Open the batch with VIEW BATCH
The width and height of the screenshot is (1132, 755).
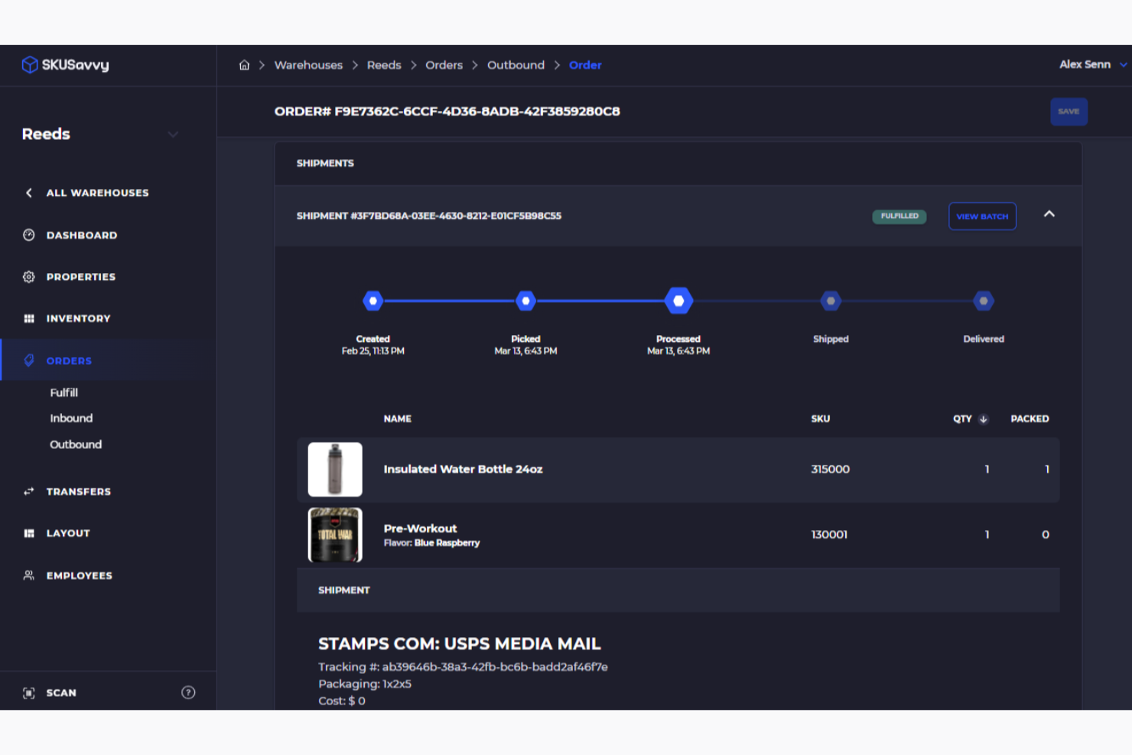pyautogui.click(x=982, y=216)
